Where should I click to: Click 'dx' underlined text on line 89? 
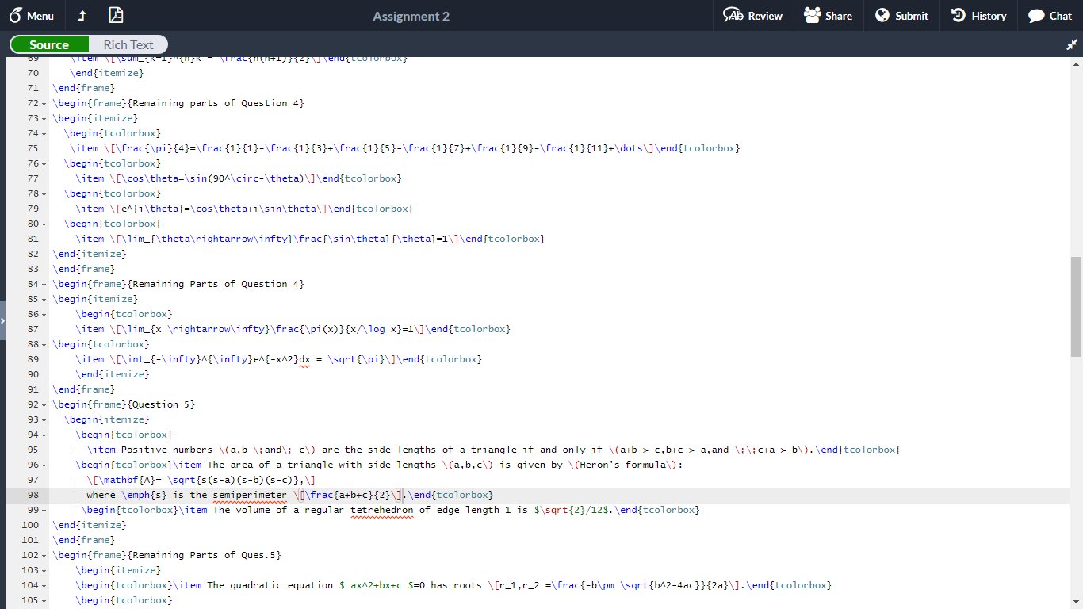[304, 359]
